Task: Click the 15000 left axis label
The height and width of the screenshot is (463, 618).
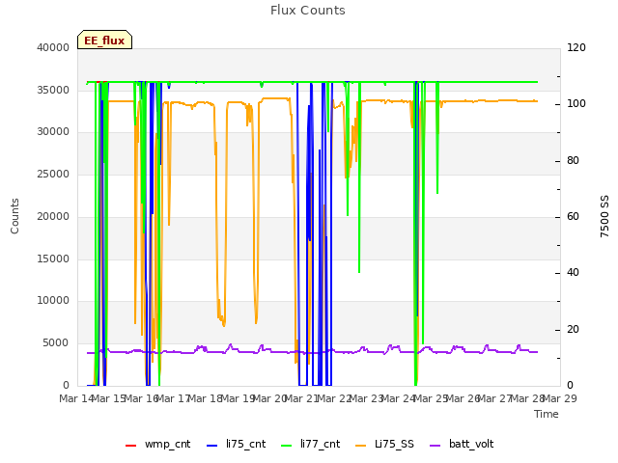Action: 53,259
